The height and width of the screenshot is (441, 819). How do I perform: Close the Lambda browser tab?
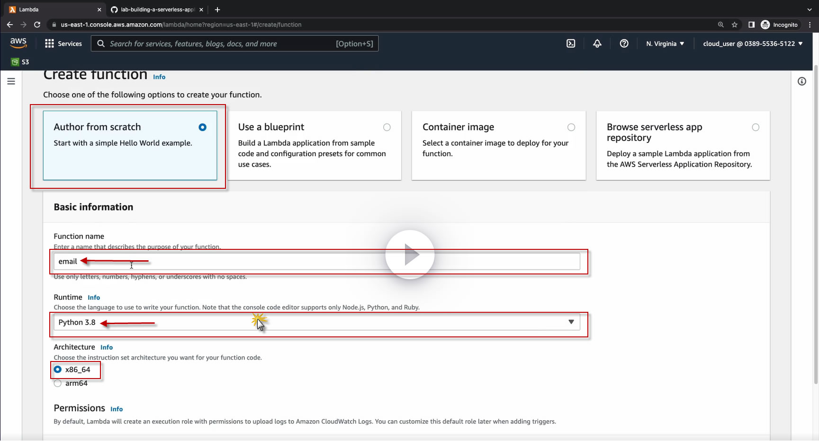coord(99,9)
